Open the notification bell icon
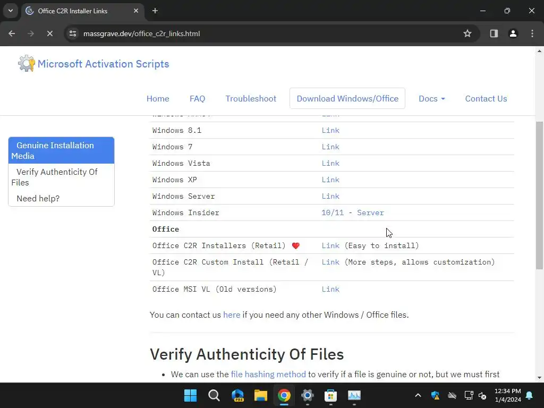This screenshot has width=544, height=408. (530, 395)
